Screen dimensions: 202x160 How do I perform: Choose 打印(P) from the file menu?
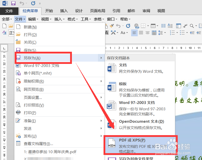pyautogui.click(x=60, y=113)
